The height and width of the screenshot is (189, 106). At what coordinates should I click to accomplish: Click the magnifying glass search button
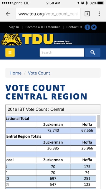(93, 53)
